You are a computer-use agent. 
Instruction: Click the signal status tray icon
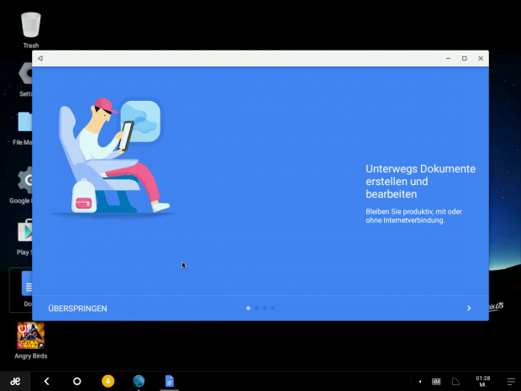455,382
